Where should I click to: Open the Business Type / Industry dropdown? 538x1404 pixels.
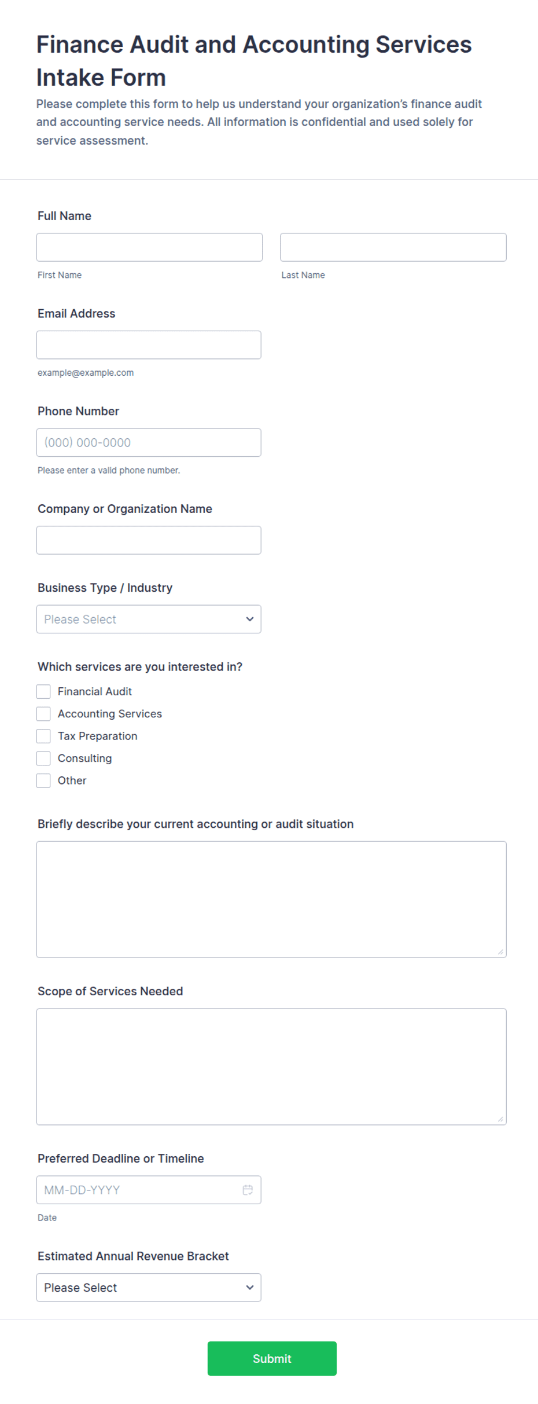[149, 619]
